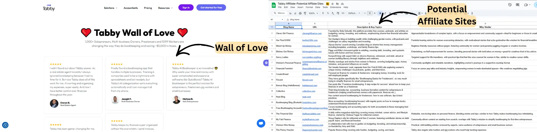Select the cell 'Savvy Ladies'
Screen dimensions: 537x132
(x=289, y=57)
